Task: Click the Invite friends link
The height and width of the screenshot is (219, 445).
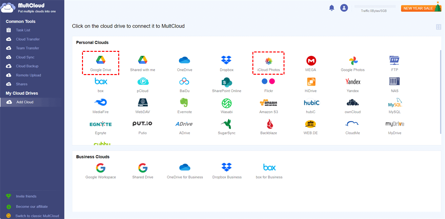Action: tap(26, 196)
